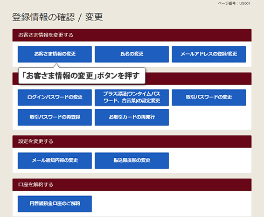This screenshot has height=217, width=264.
Task: Open 振込限度額の変更 settings
Action: (x=132, y=160)
